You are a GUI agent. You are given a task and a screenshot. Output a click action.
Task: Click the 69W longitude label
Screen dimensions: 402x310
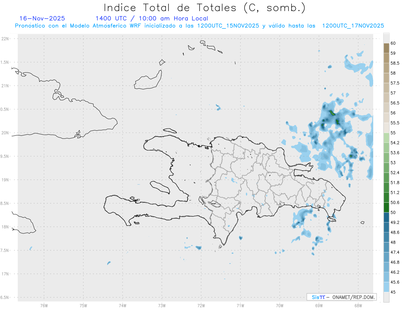[319, 305]
